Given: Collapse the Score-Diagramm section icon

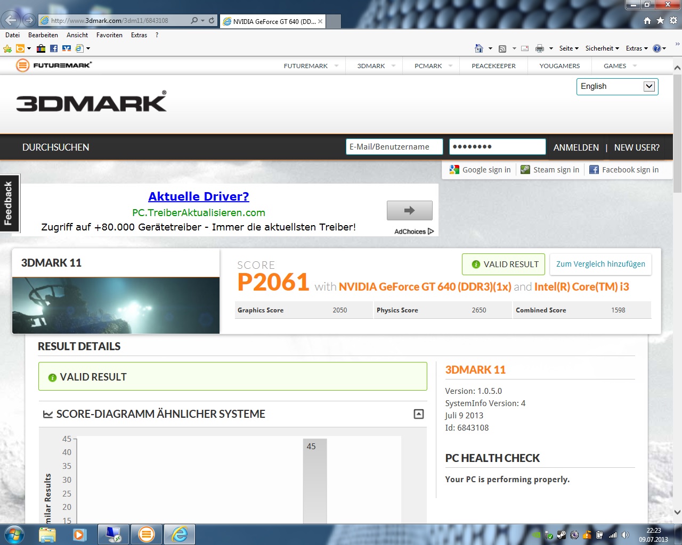Looking at the screenshot, I should [419, 414].
